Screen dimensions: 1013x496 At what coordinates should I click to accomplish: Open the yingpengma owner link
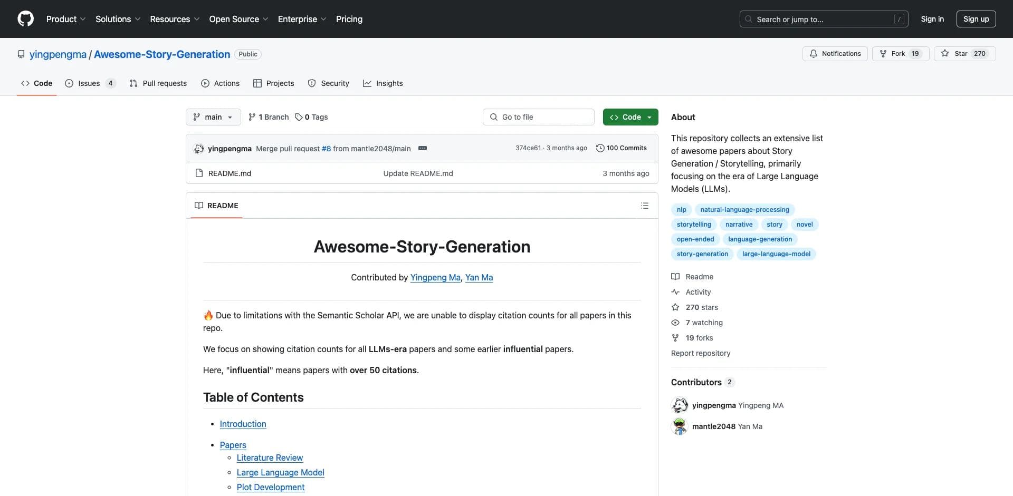coord(58,54)
